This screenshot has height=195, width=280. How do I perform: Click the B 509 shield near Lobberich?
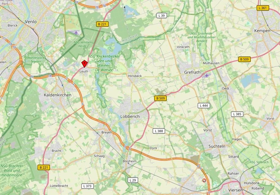[160, 98]
